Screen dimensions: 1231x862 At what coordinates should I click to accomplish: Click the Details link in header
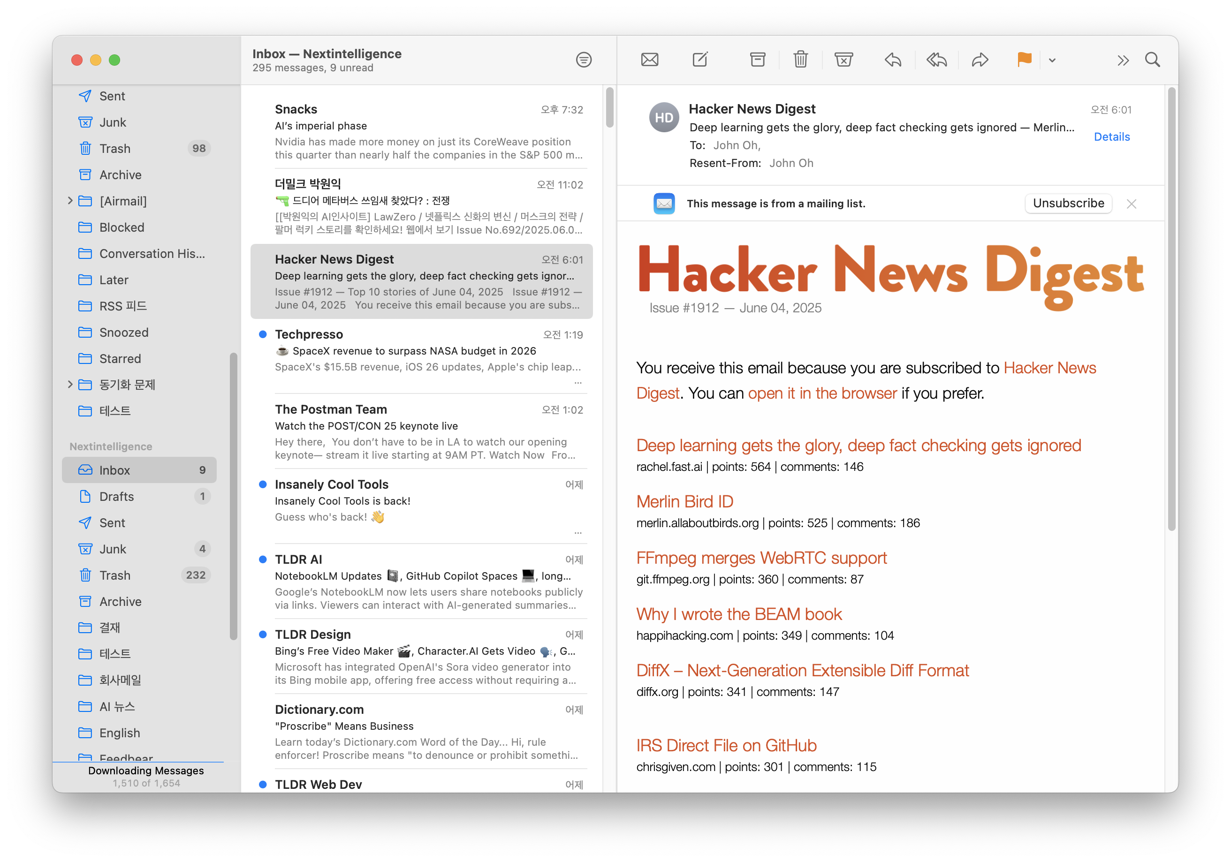point(1111,136)
